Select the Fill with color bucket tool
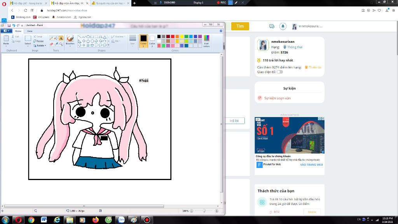This screenshot has width=398, height=224. 56,38
